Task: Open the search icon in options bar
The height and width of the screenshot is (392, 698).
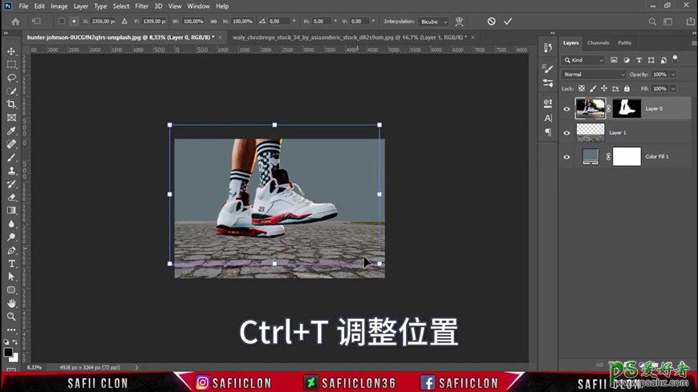Action: tap(652, 22)
